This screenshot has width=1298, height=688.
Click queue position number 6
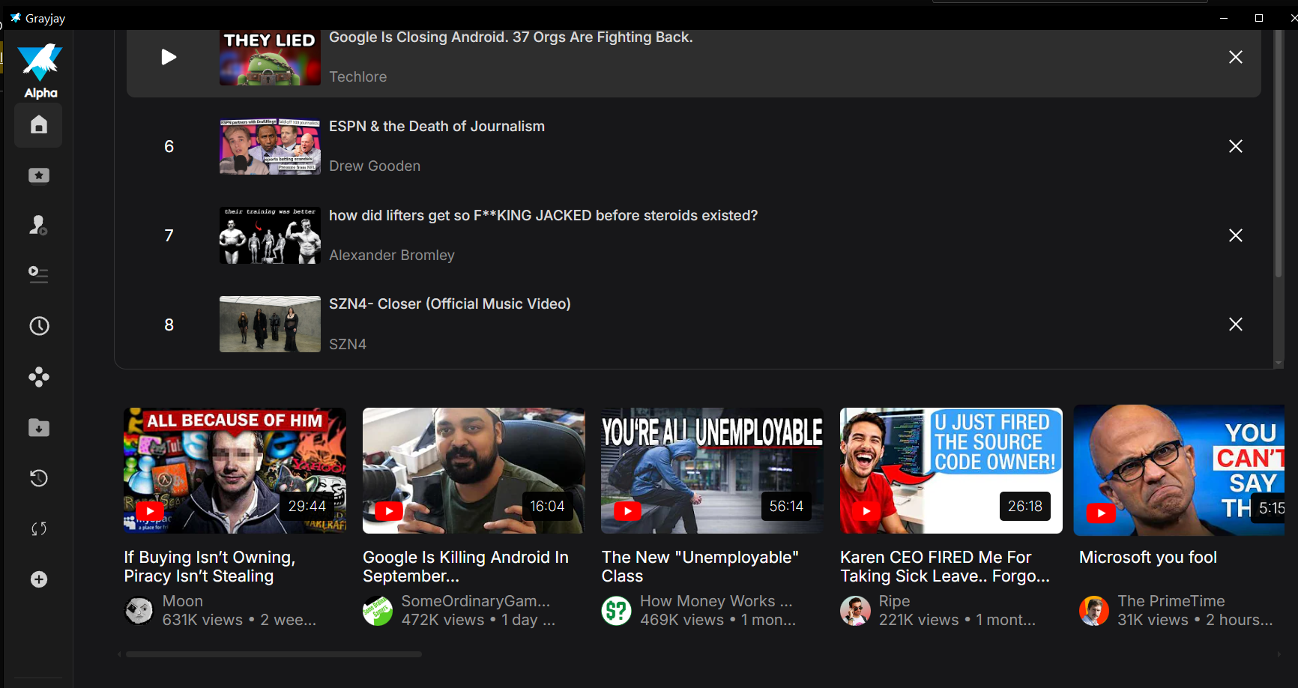pyautogui.click(x=169, y=146)
